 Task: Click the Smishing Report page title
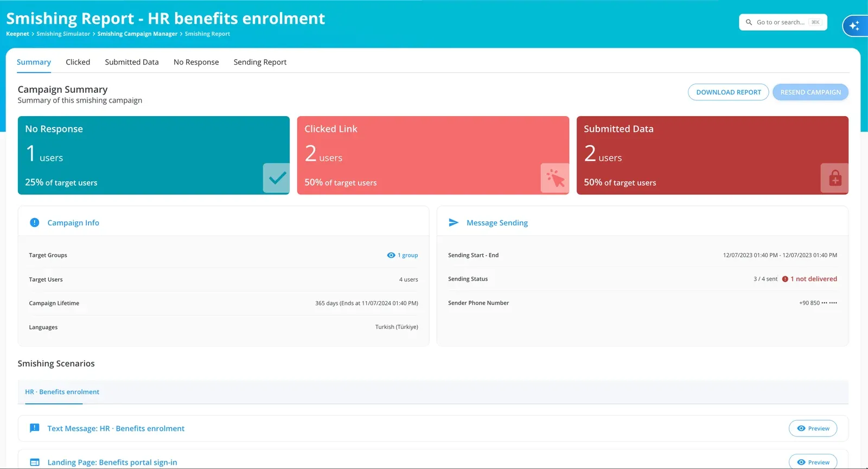tap(165, 18)
